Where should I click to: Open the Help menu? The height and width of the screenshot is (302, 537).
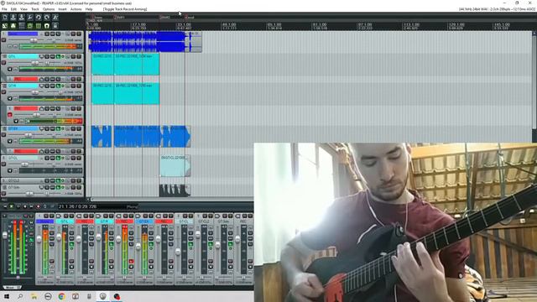pos(89,9)
